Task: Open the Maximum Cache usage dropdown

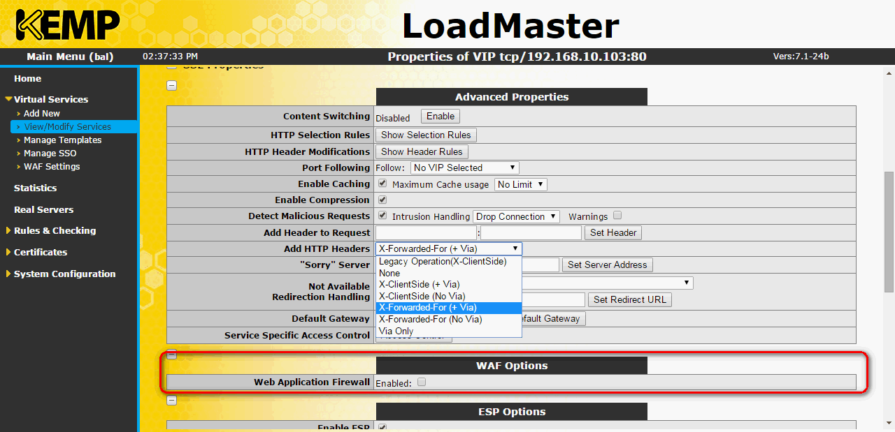Action: pyautogui.click(x=521, y=185)
